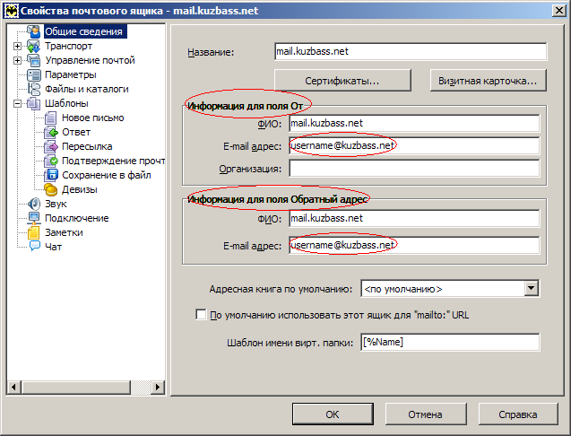Expand the Транспорт tree node

pyautogui.click(x=17, y=47)
